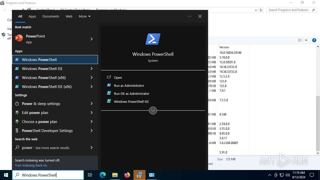Open the More filter dropdown
The height and width of the screenshot is (180, 320).
coord(84,16)
